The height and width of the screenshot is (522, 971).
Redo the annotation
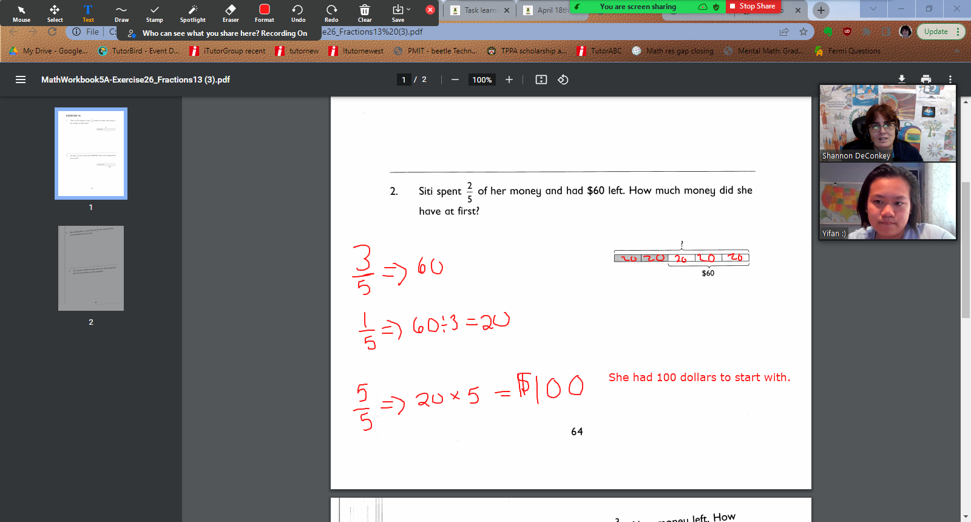click(x=331, y=13)
